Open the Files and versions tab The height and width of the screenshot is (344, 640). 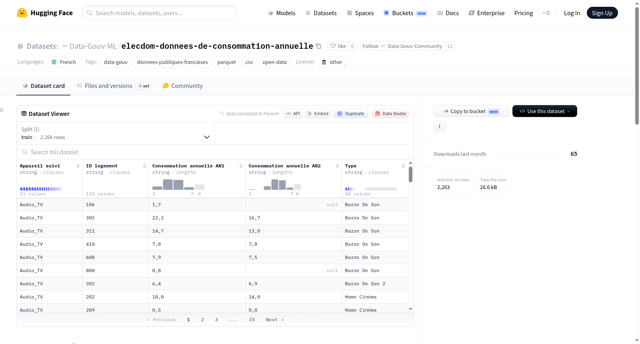[114, 86]
